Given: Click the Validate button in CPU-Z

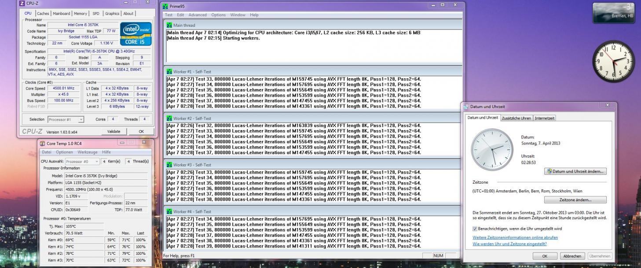Looking at the screenshot, I should click(114, 131).
